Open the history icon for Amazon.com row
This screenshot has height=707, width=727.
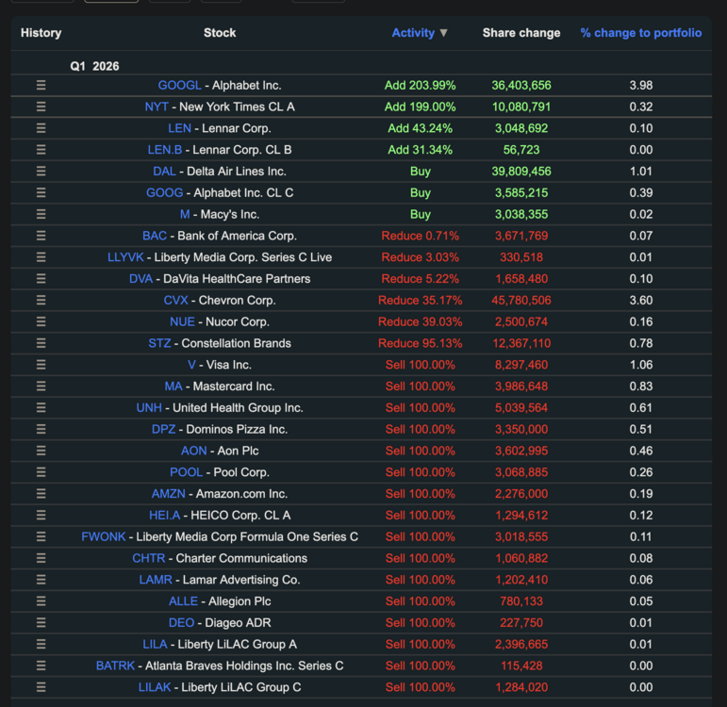(x=41, y=493)
